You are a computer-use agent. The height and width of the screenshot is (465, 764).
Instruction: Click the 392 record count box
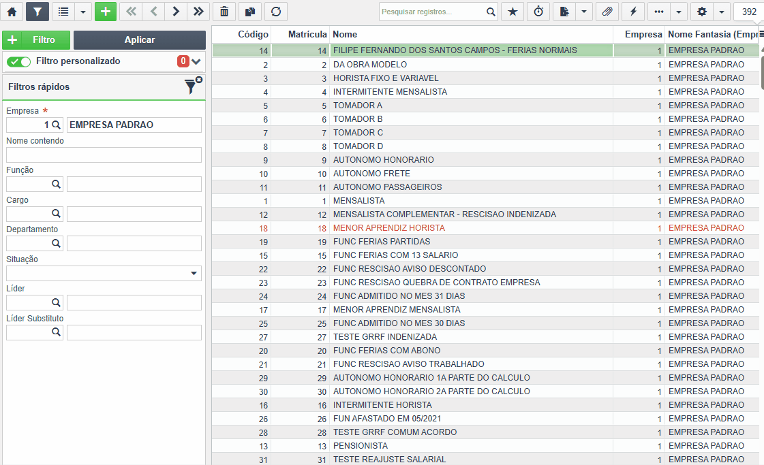point(748,12)
